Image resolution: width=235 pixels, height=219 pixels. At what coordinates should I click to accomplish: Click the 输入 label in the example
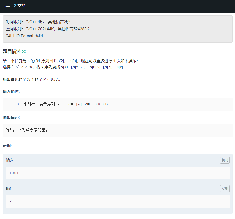click(10, 160)
